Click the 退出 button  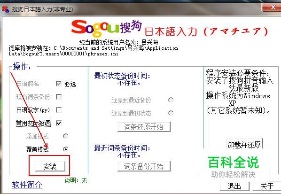coord(234,186)
